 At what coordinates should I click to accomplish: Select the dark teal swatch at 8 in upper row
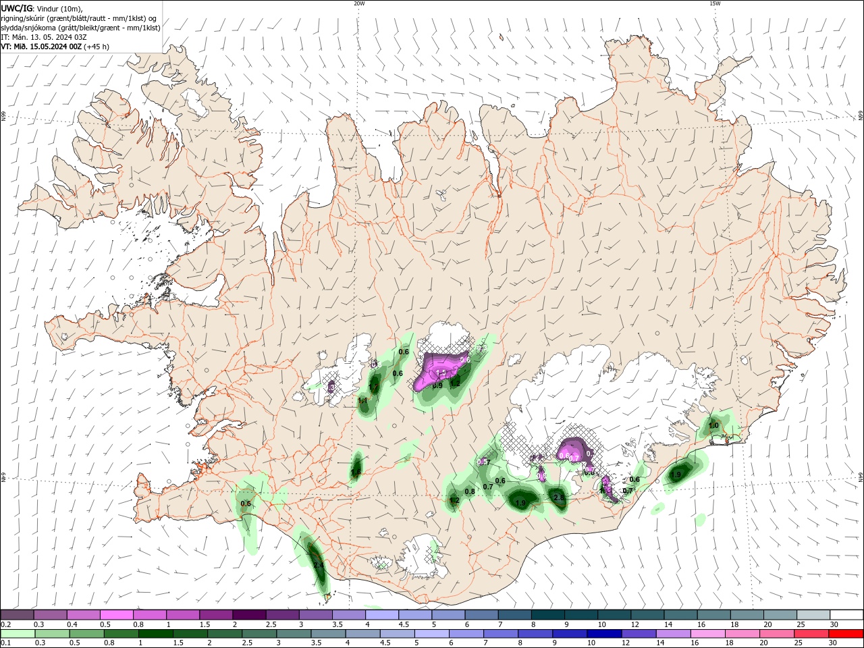click(x=548, y=615)
